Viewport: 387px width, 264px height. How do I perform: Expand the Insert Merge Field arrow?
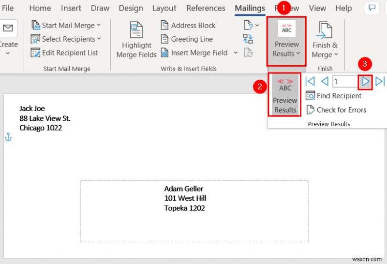click(x=236, y=53)
